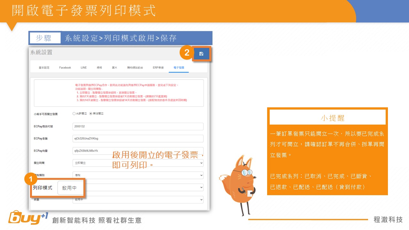
Task: Open the 圖片 tab
Action: point(114,68)
